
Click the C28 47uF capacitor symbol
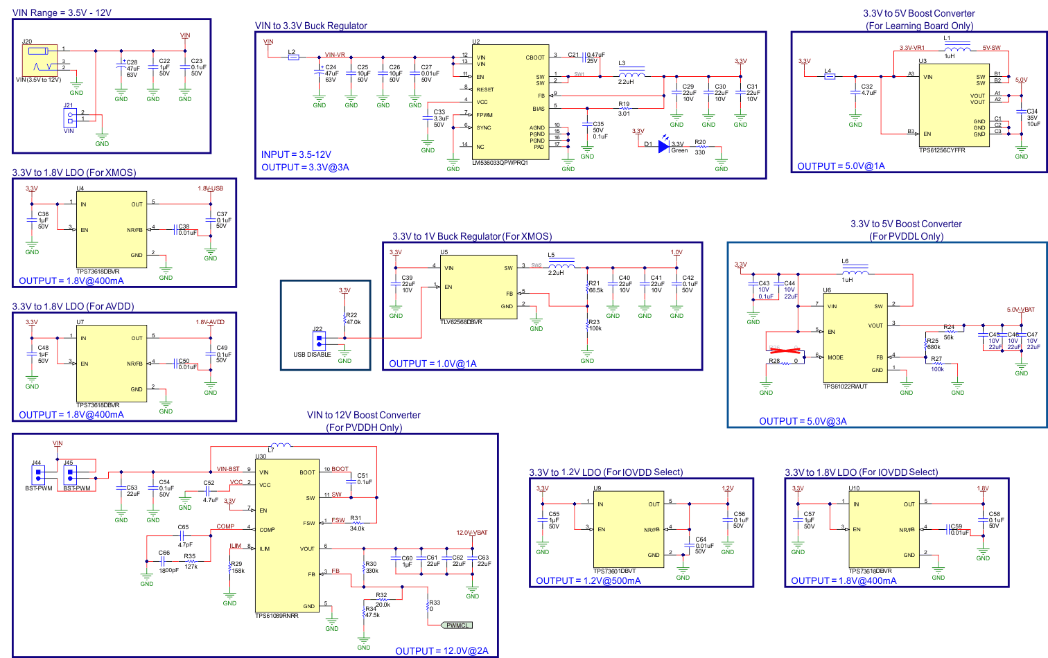[121, 66]
